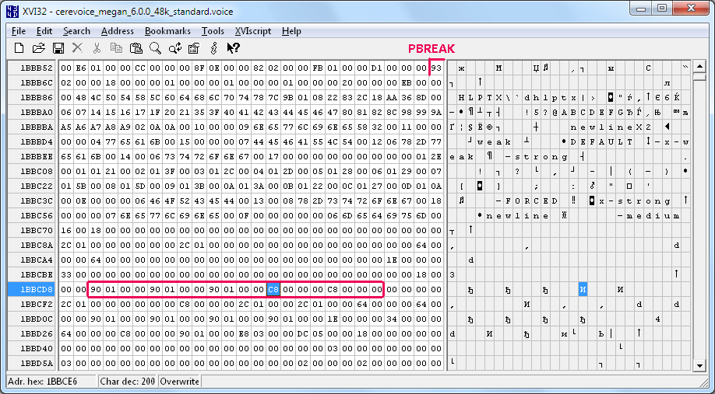Toggle the Overwrite mode indicator in status bar
This screenshot has height=394, width=715.
[180, 382]
